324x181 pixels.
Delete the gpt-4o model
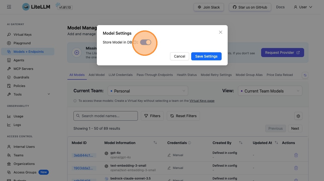pyautogui.click(x=296, y=155)
